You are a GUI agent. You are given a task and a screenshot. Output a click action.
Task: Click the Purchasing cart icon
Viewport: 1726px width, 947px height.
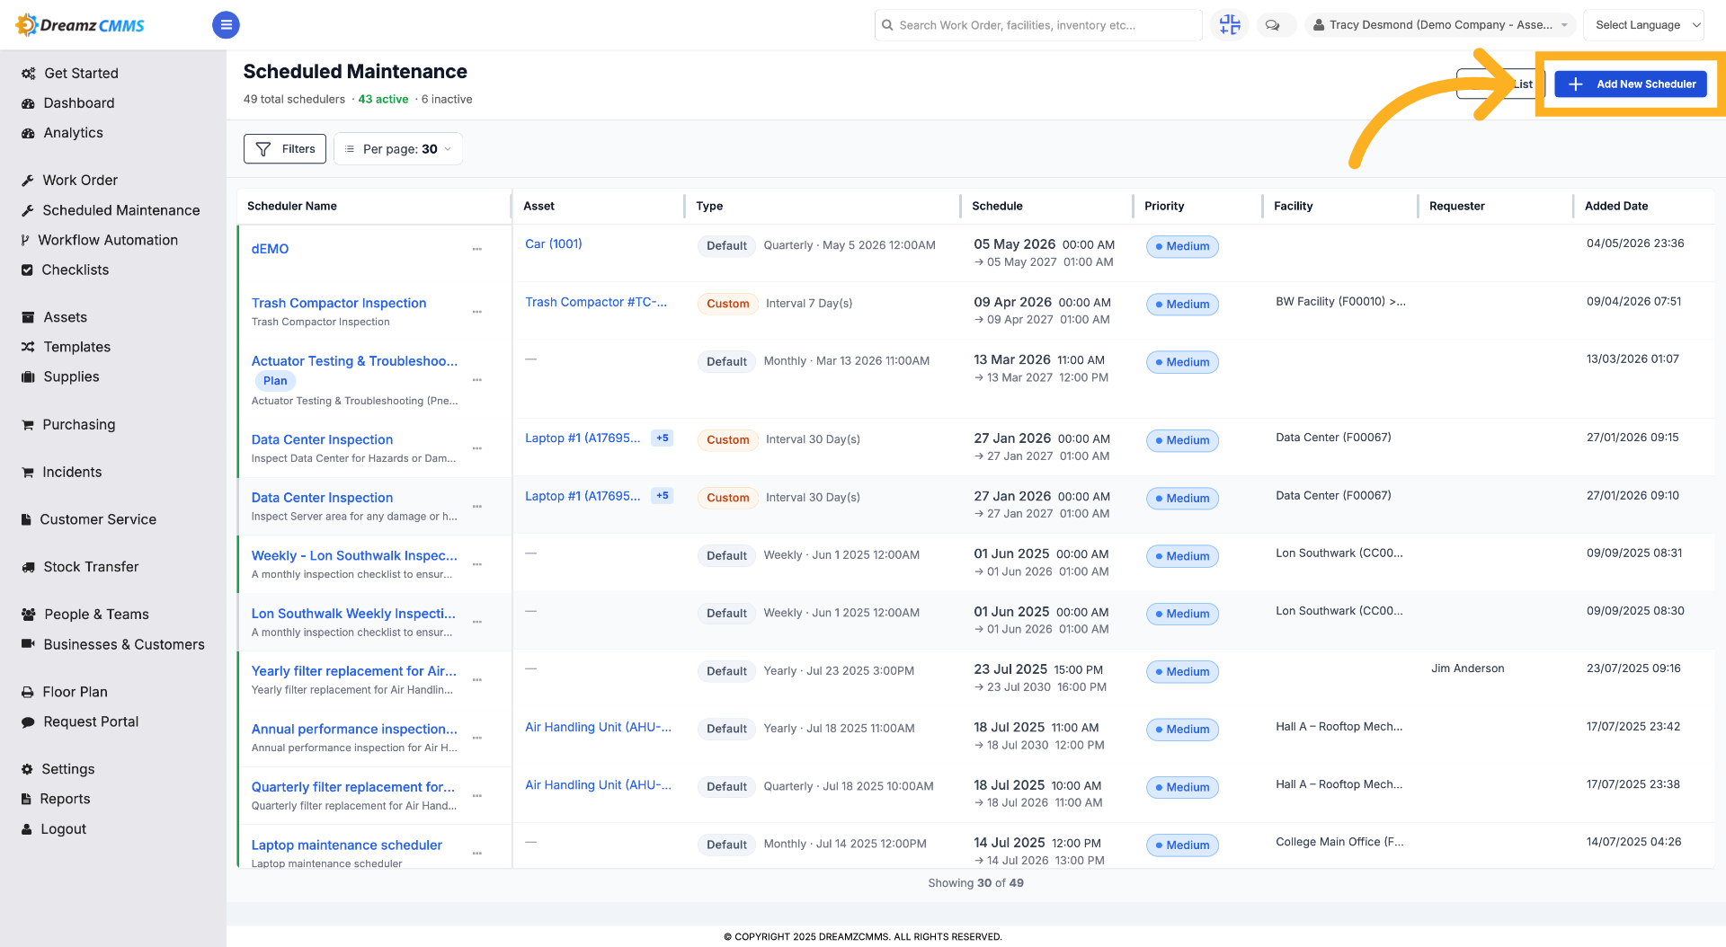coord(28,424)
